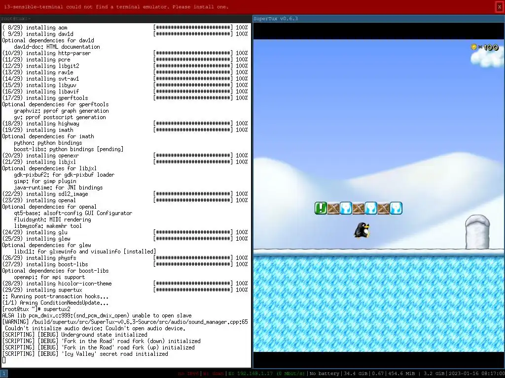
Task: Click the '(22/29) installing sdl2_image' line
Action: tap(45, 194)
